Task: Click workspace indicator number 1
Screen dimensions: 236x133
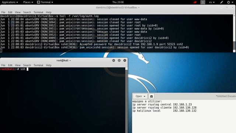Action: coord(203,2)
